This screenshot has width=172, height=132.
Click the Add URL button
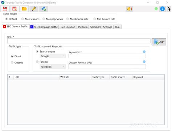(x=159, y=42)
